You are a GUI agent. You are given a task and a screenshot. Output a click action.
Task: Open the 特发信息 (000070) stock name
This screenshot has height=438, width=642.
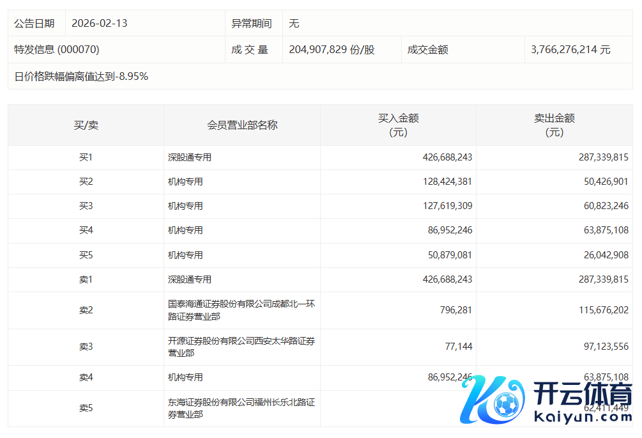tap(57, 49)
